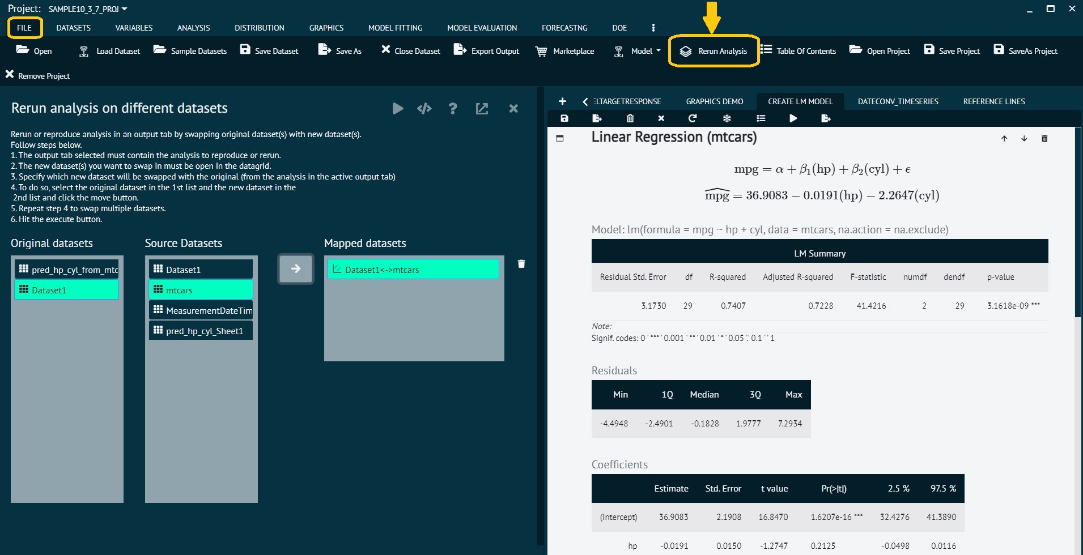Click the Rerun Analysis button
Viewport: 1083px width, 555px height.
point(714,51)
